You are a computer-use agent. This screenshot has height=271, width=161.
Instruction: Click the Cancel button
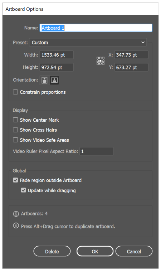tap(134, 251)
